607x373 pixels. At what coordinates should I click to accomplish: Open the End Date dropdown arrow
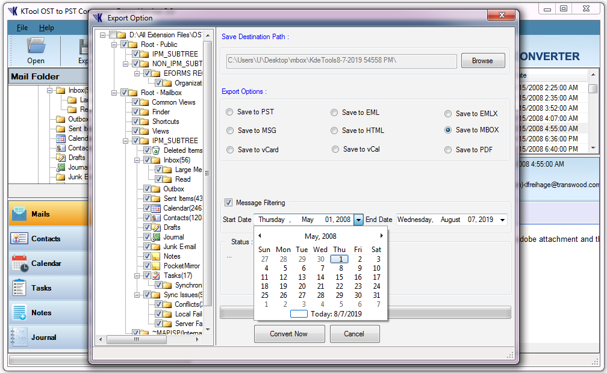click(502, 220)
